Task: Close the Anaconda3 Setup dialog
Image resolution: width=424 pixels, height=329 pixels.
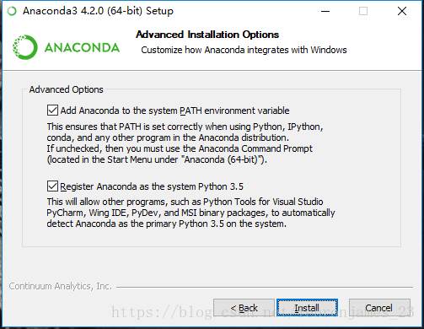Action: (x=402, y=11)
